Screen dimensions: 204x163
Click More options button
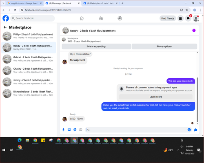164,46
